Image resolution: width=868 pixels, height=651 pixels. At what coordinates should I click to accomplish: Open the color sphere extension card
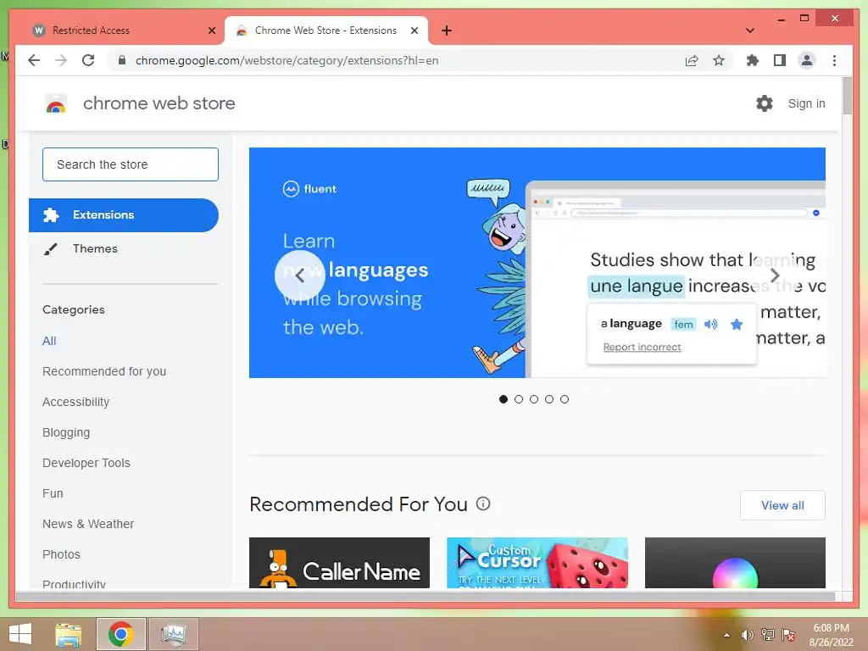(x=735, y=563)
